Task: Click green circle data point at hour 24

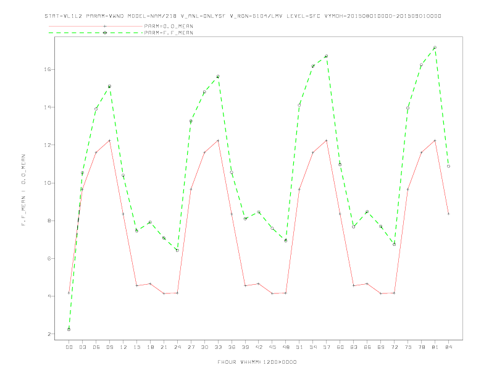Action: point(177,250)
